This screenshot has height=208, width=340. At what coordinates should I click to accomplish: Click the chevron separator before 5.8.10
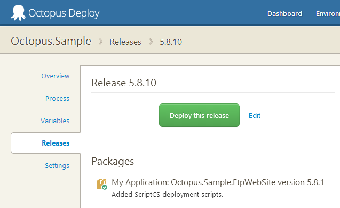[x=151, y=42]
